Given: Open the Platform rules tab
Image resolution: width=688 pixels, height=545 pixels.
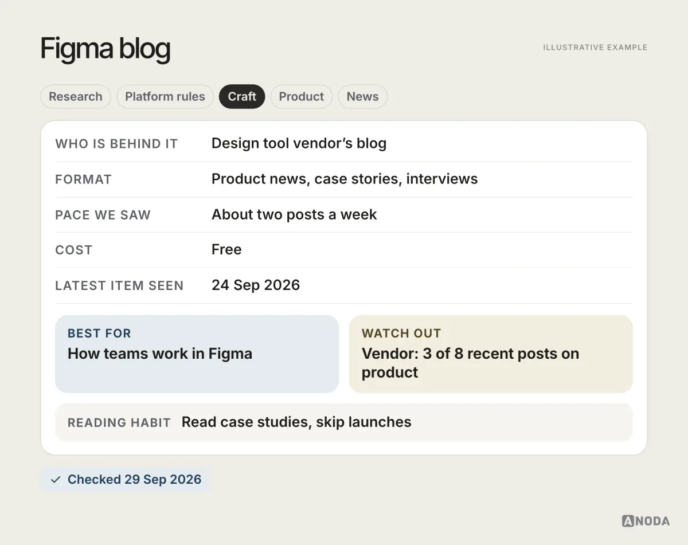Looking at the screenshot, I should [x=165, y=97].
